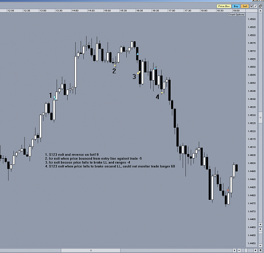Image resolution: width=264 pixels, height=253 pixels.
Task: Select the chart tool icon left of the line tool
Action: [252, 6]
